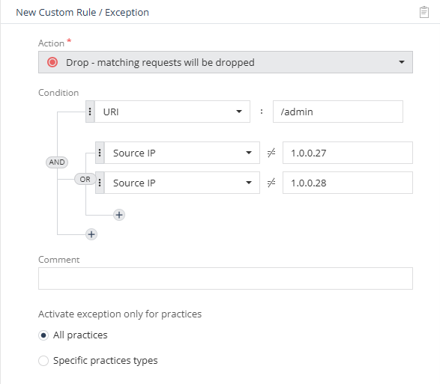Click drag handle of the URI condition
Image resolution: width=440 pixels, height=384 pixels.
click(90, 112)
